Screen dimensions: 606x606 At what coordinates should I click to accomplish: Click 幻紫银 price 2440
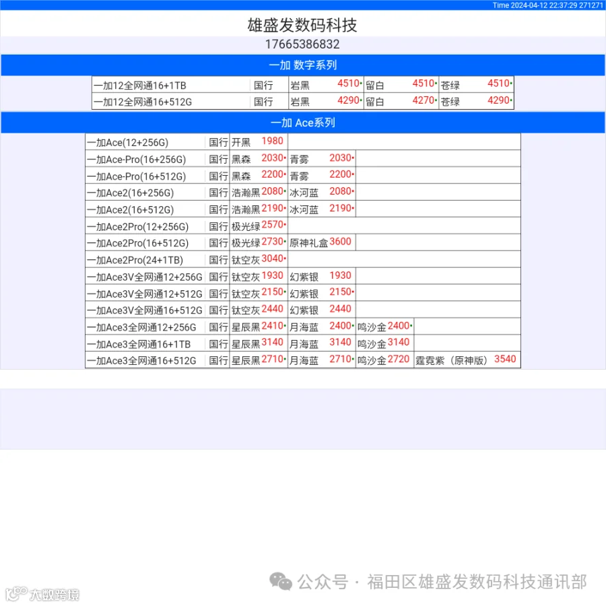tap(341, 309)
